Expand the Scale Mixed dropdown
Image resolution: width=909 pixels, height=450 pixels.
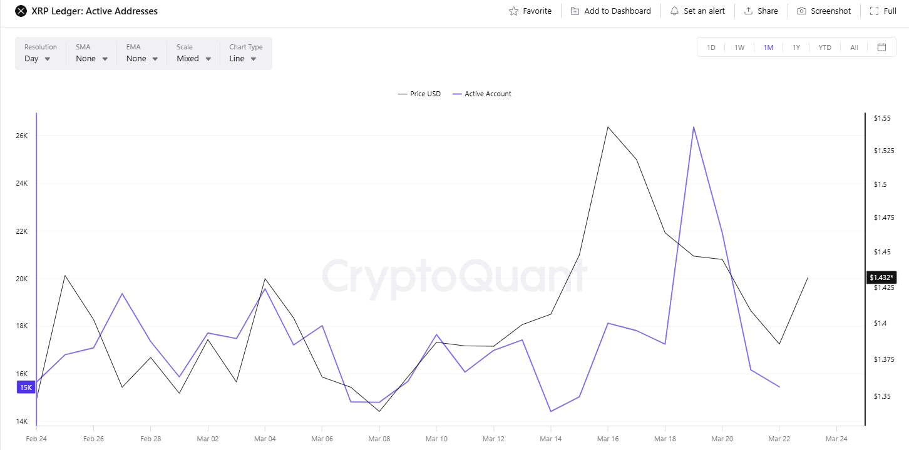(x=194, y=59)
